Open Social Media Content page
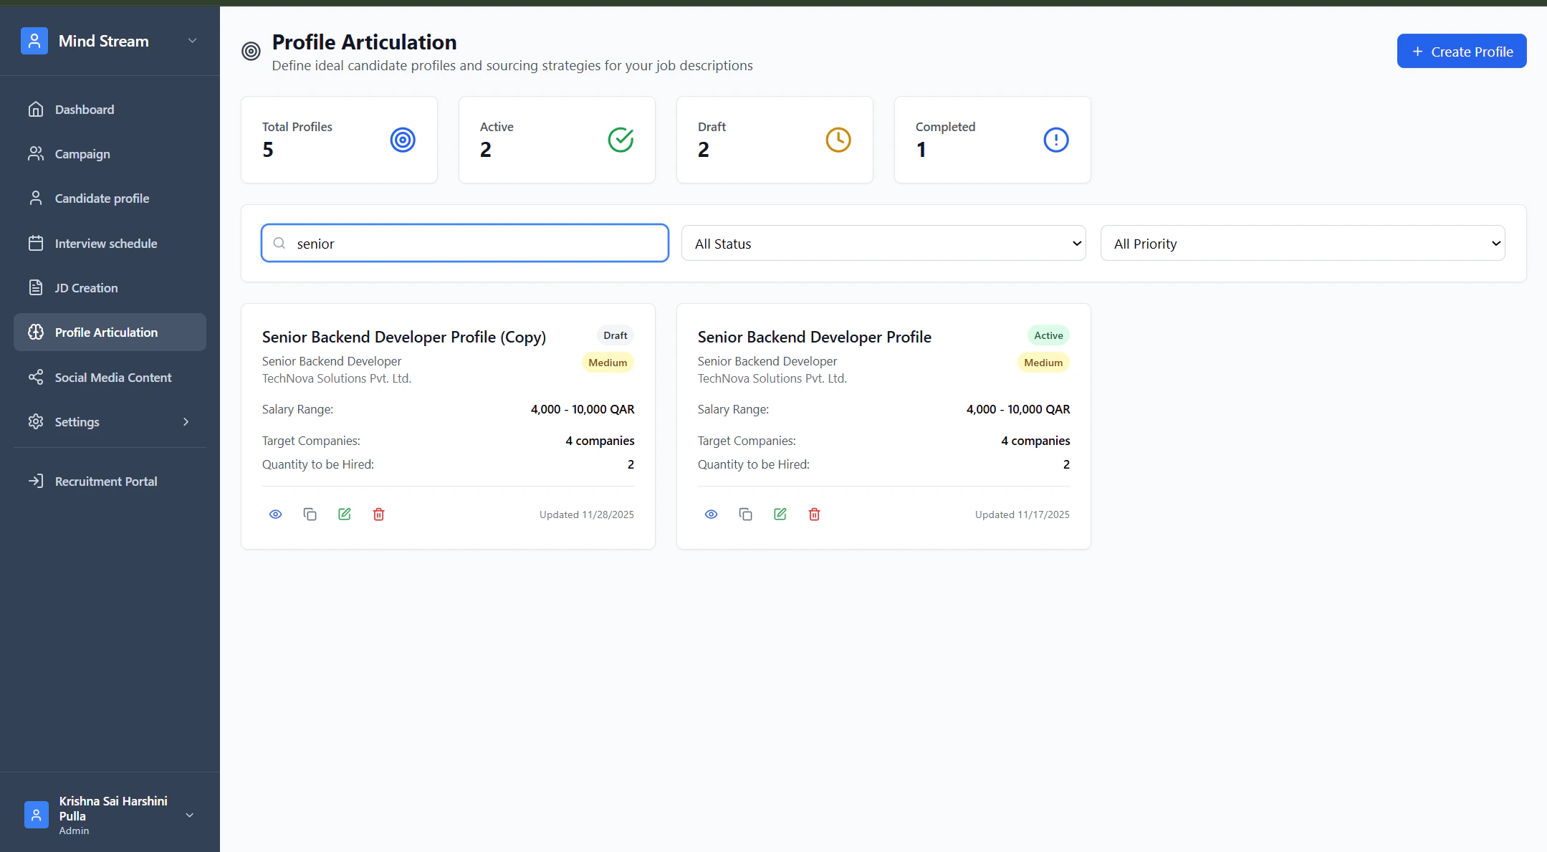The image size is (1547, 852). 112,378
